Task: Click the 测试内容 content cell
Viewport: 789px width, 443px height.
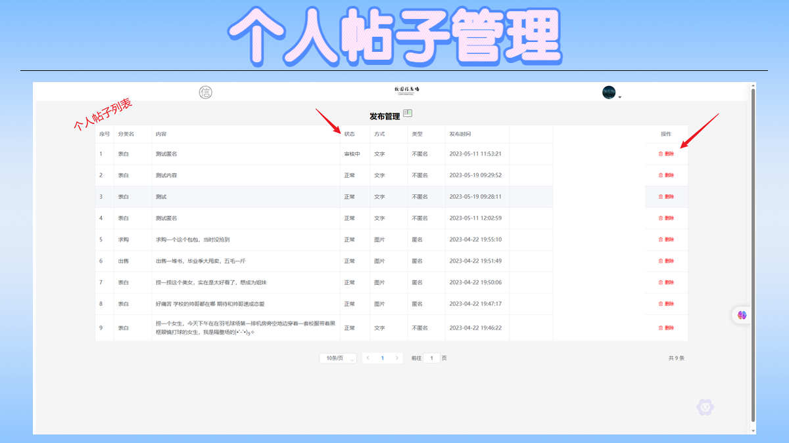Action: pos(166,175)
